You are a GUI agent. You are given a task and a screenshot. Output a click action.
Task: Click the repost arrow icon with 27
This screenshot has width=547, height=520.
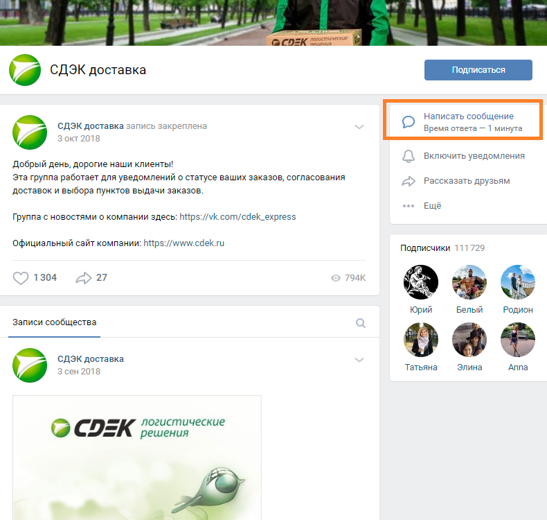(x=83, y=278)
